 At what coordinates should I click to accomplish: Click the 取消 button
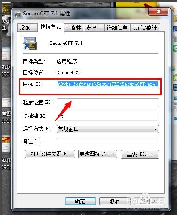(115, 201)
